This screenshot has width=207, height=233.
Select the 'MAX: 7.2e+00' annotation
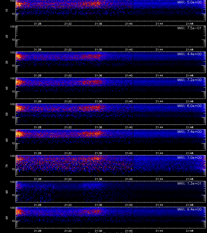pyautogui.click(x=189, y=80)
